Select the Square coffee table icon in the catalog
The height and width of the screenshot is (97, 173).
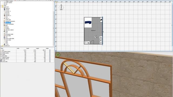4,39
